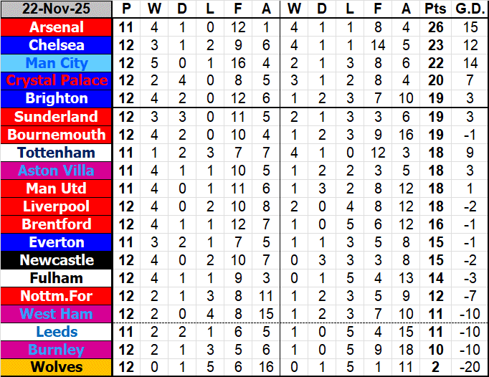
Task: Select the G.D. column header
Action: [468, 9]
